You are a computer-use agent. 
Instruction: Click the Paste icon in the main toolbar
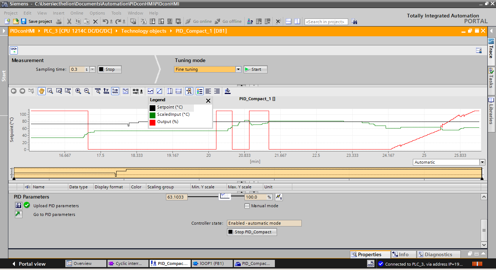(x=86, y=21)
